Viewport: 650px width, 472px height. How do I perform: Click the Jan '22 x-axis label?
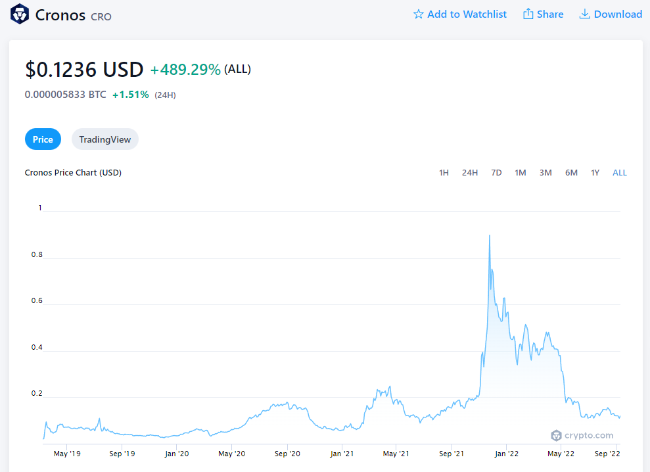click(507, 454)
